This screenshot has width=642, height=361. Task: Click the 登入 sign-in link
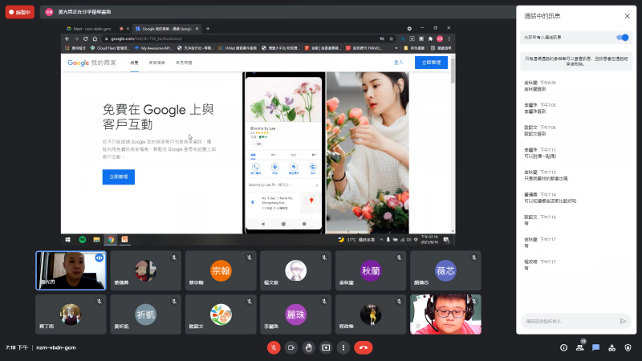point(398,63)
